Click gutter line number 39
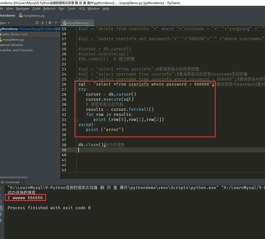 64,150
